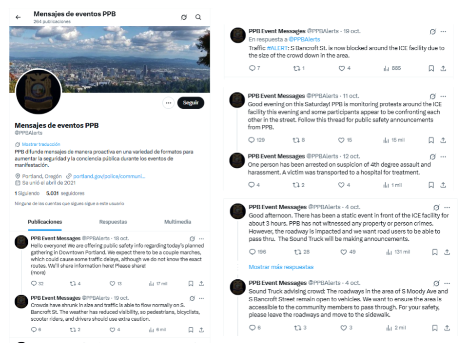Click the back arrow in profile header
The width and height of the screenshot is (468, 351).
click(18, 17)
